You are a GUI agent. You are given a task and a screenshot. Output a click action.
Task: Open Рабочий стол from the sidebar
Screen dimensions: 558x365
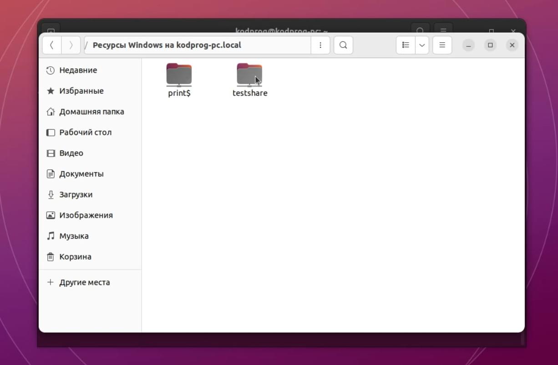[90, 132]
